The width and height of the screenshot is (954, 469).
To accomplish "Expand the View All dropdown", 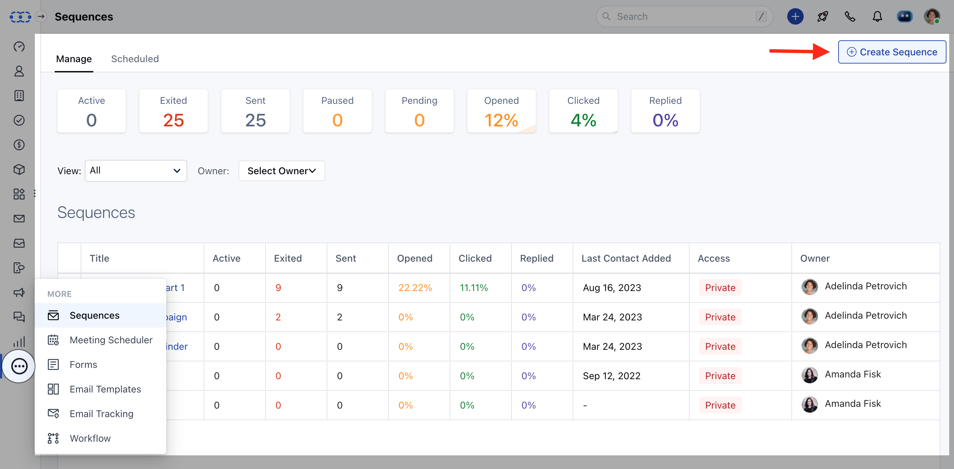I will [136, 171].
